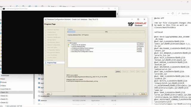Viewport: 191px width, 107px height.
Task: Click 'setlocal' line in preview pane
Action: (x=158, y=32)
